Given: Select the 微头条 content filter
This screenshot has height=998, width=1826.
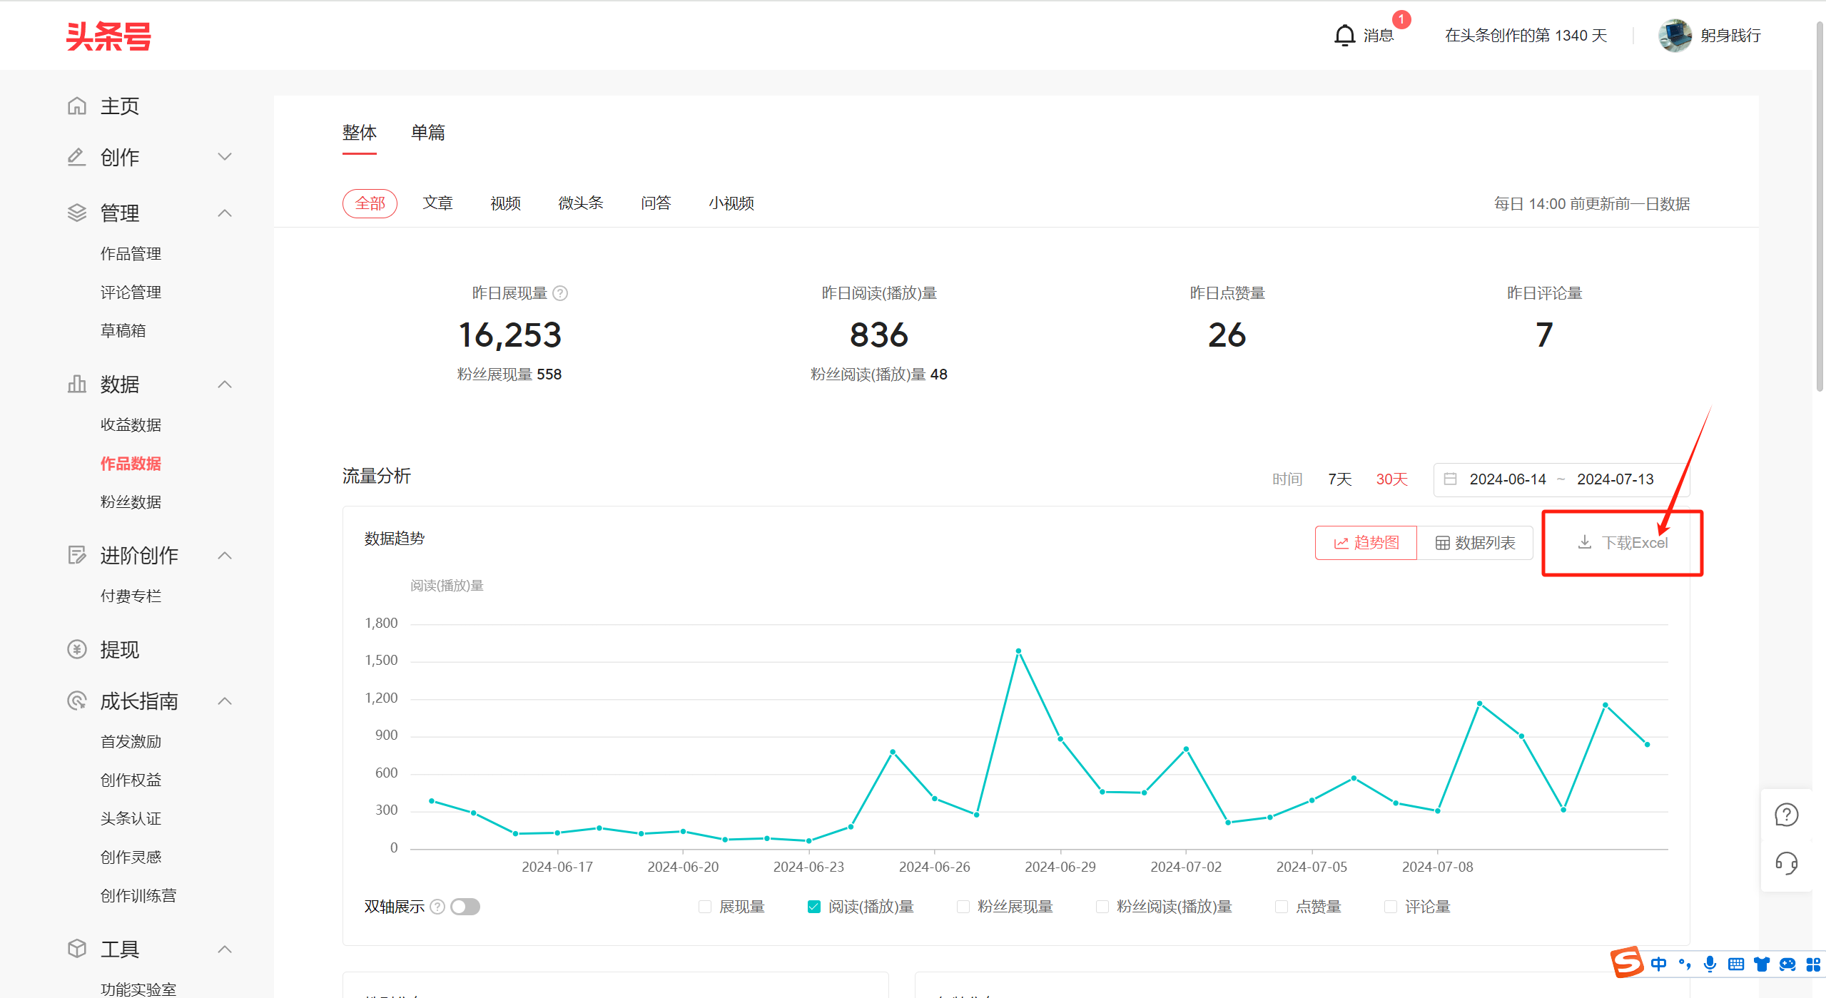Looking at the screenshot, I should click(580, 203).
